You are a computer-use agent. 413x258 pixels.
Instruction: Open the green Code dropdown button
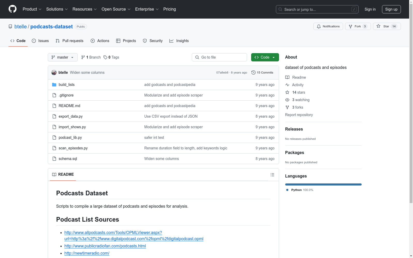click(x=265, y=57)
